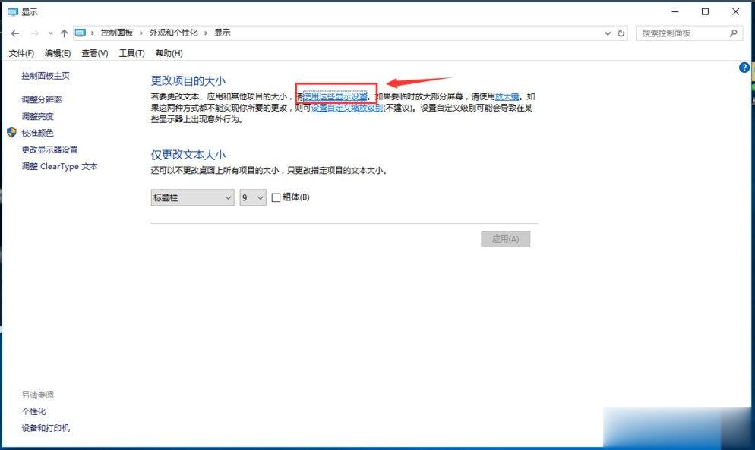
Task: Minimize the 显示 window
Action: (675, 11)
